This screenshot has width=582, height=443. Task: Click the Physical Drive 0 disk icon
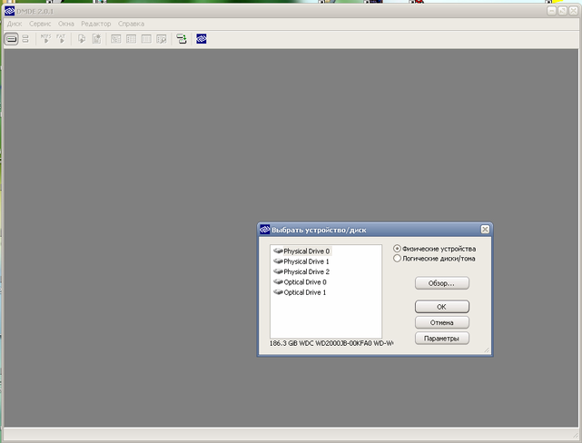[x=278, y=251]
